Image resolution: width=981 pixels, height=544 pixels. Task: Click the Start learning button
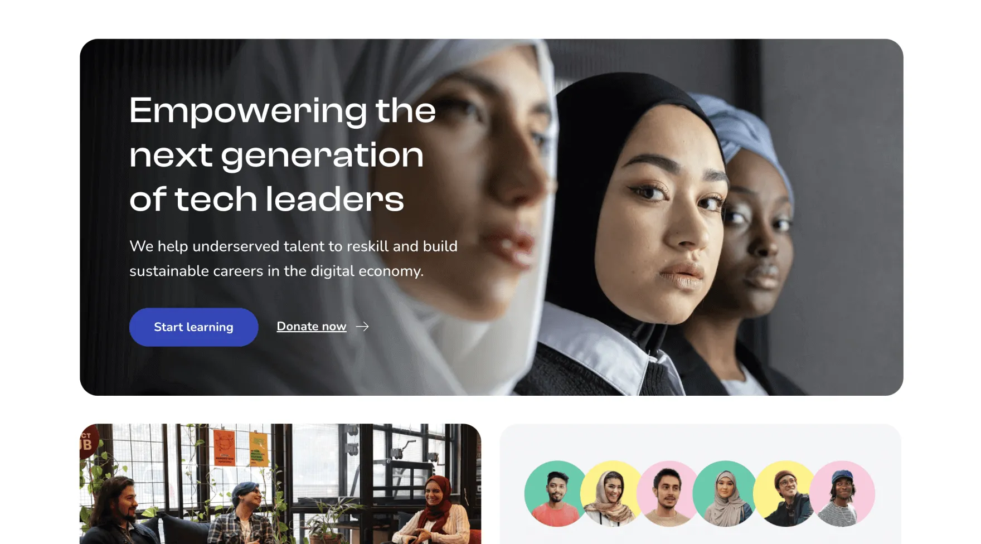click(193, 327)
